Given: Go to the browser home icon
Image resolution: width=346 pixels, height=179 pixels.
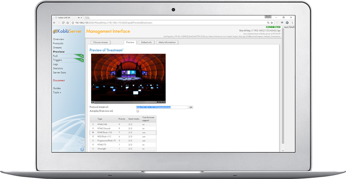Looking at the screenshot, I should point(68,23).
